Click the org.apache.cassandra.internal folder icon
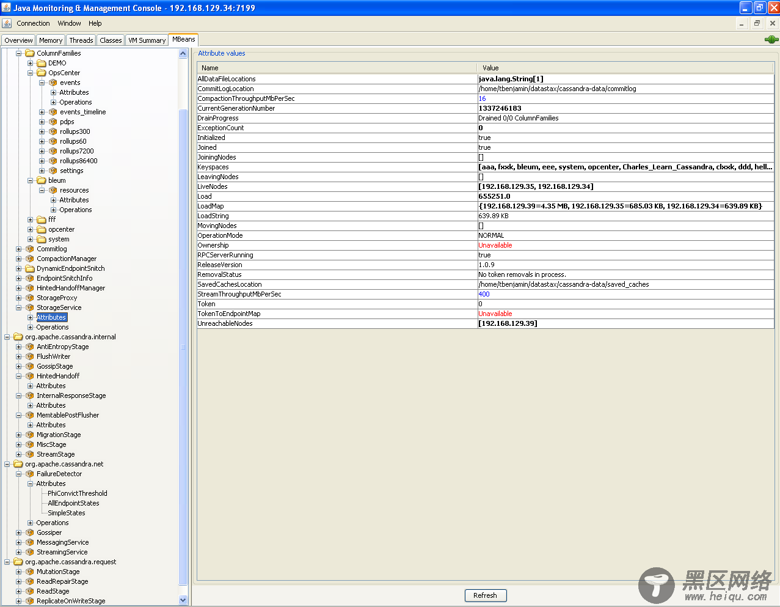780x607 pixels. point(18,337)
